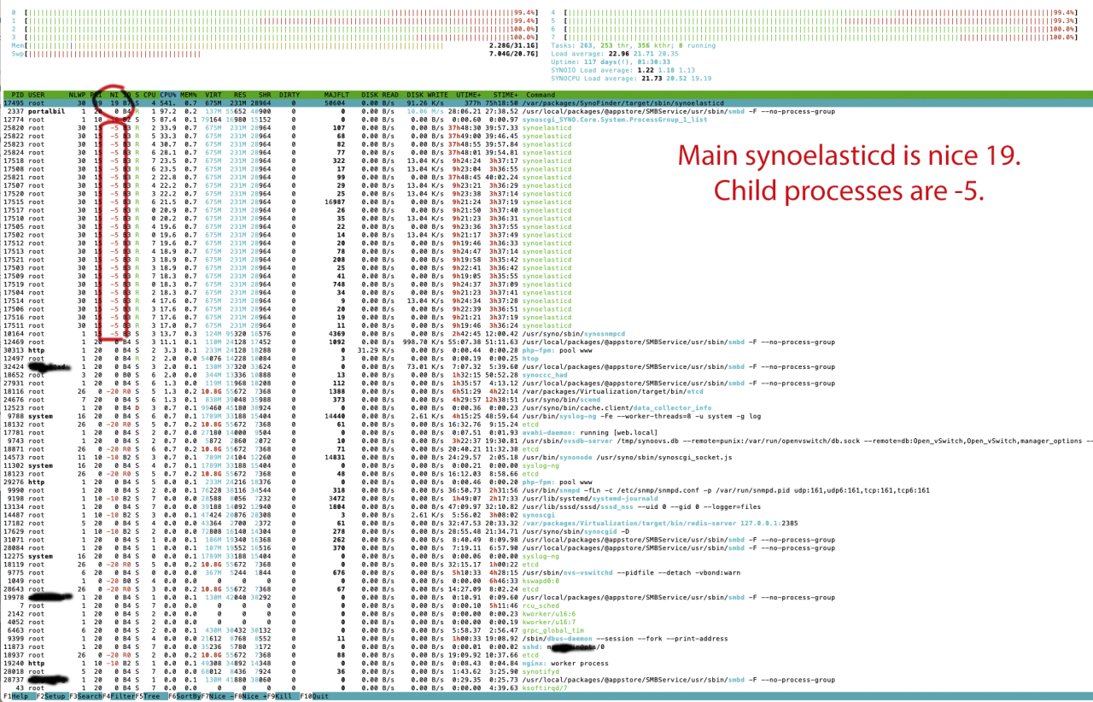This screenshot has height=702, width=1093.
Task: Select the highlighted PID 17495 synoelasticd row
Action: click(x=342, y=103)
